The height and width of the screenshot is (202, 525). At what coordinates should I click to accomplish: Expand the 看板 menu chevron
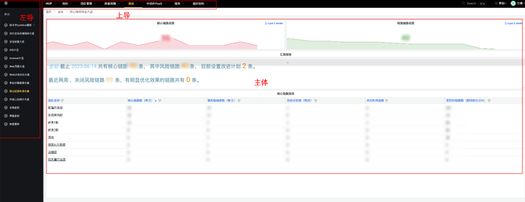pos(137,3)
